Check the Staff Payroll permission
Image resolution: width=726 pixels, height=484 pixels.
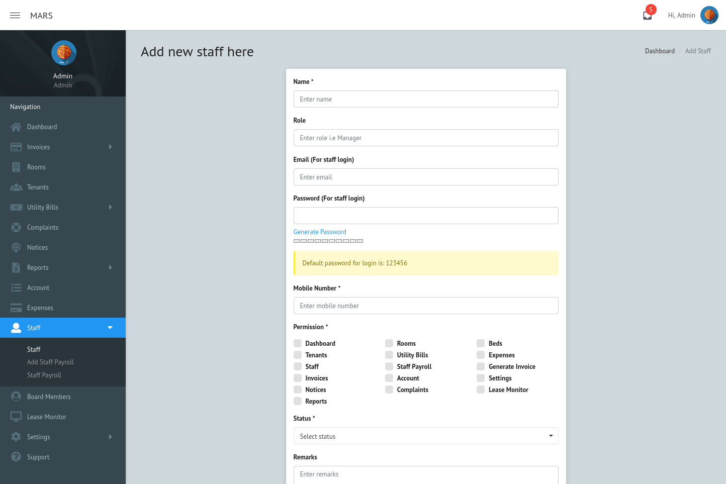[389, 366]
